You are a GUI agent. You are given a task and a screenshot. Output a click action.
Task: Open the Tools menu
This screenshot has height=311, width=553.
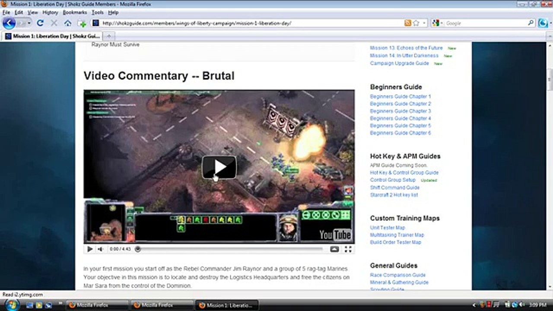[98, 13]
